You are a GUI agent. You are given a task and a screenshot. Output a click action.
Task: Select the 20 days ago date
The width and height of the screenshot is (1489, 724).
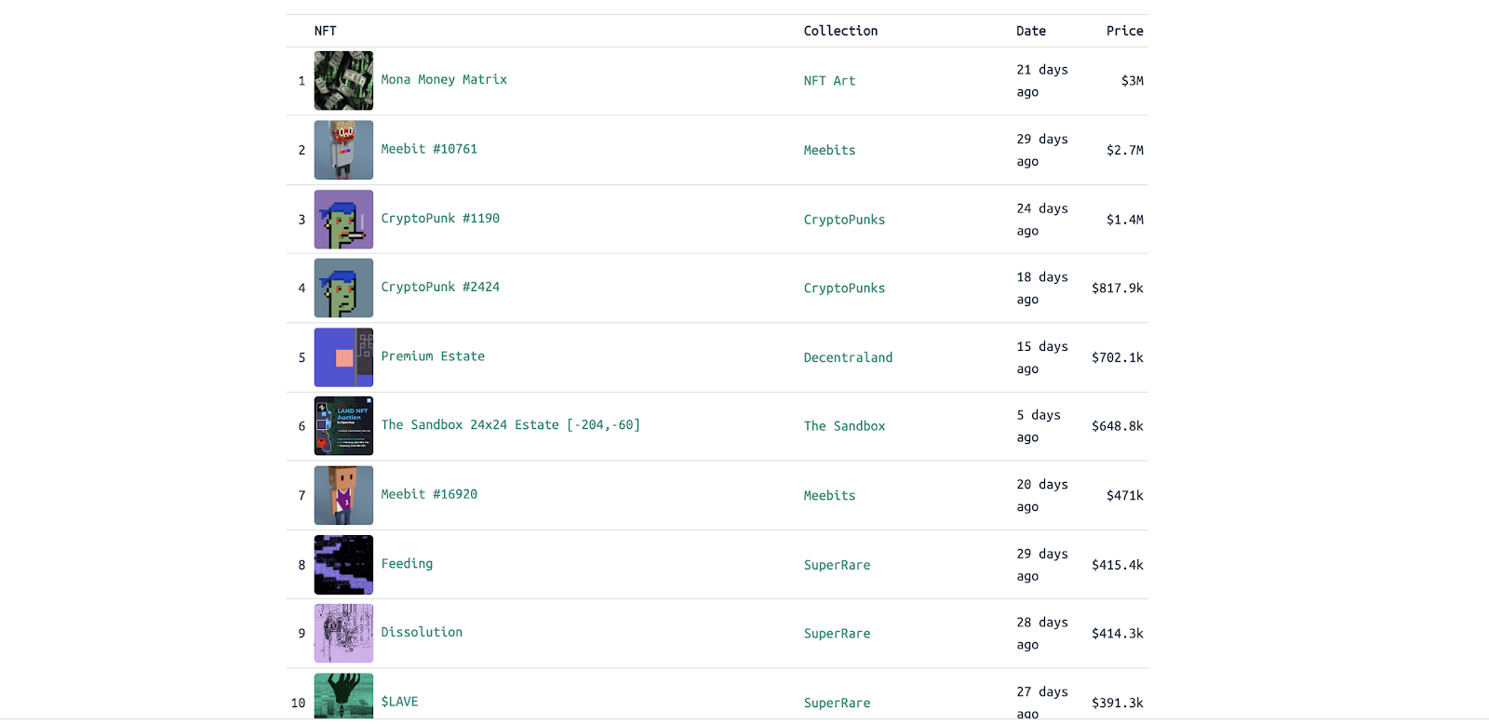click(x=1042, y=496)
